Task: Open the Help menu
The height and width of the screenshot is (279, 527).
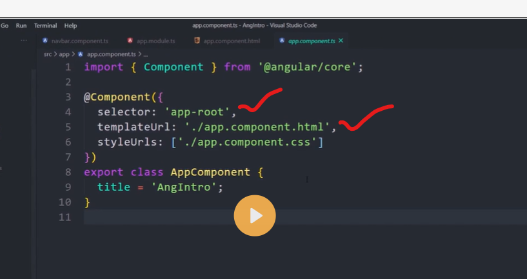Action: pyautogui.click(x=70, y=26)
